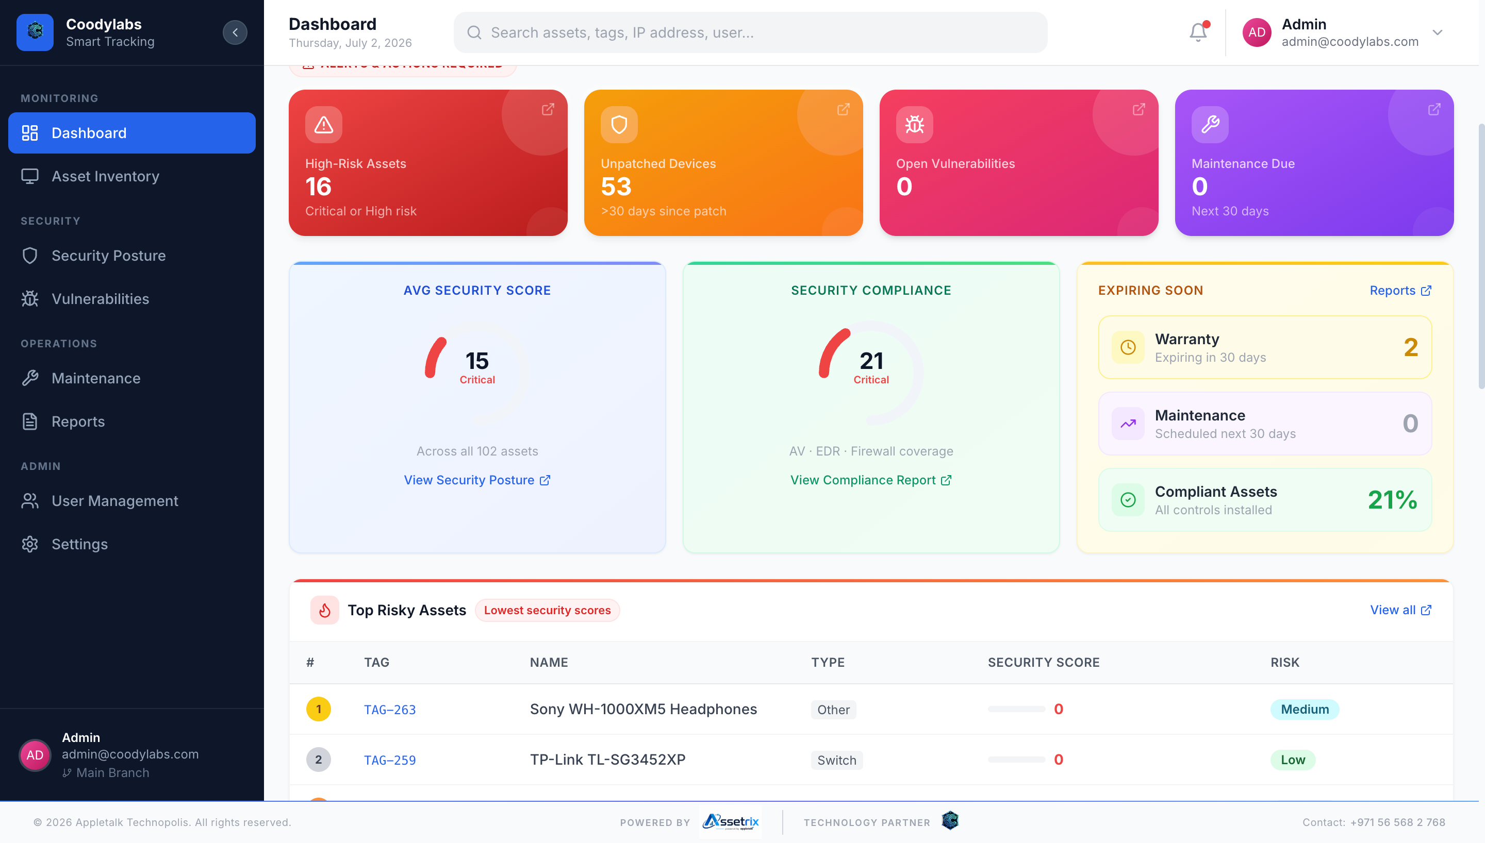Click the Maintenance Due wrench icon

point(1210,125)
